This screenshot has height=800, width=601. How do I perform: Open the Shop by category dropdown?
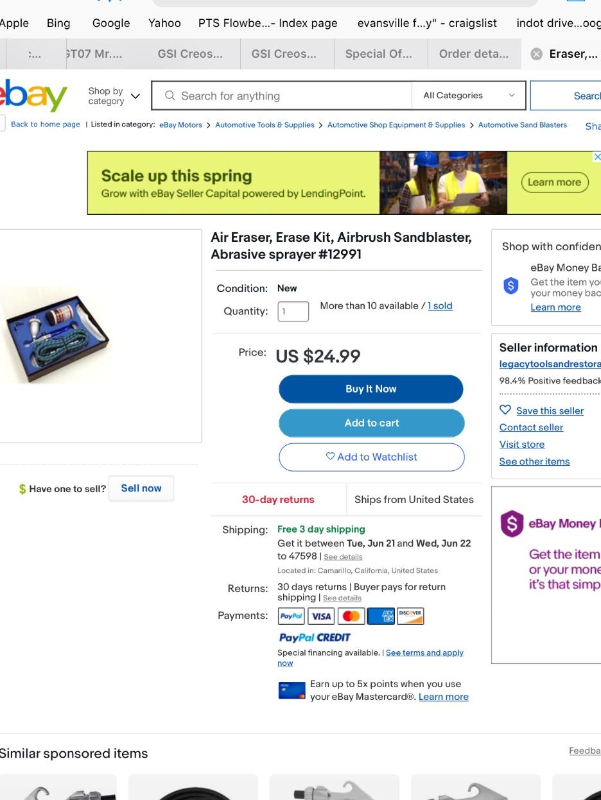[114, 96]
